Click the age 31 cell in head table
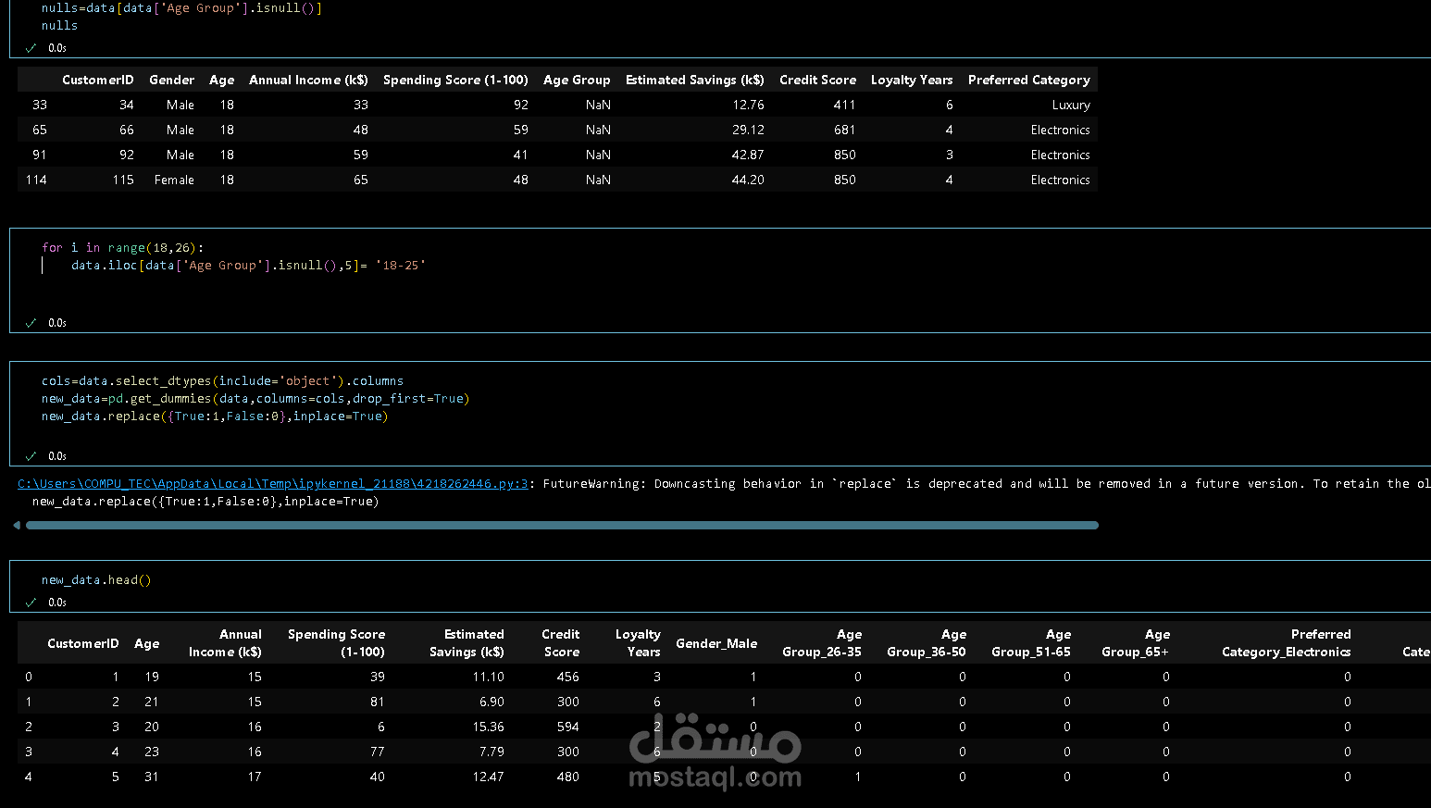 (x=151, y=777)
